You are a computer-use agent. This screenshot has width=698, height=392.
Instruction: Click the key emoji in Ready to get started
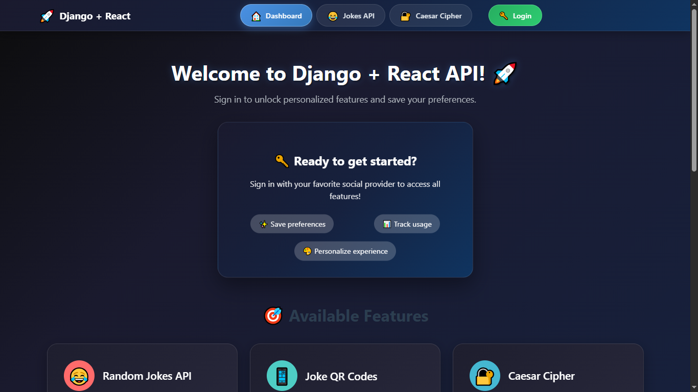click(282, 161)
